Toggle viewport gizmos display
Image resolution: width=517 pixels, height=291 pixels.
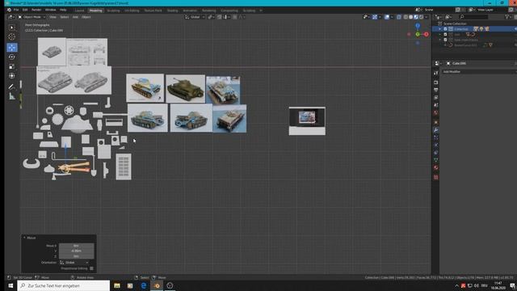coord(375,17)
